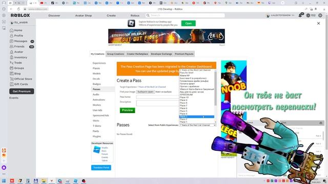Click the dropdown list scroll down arrow

click(x=215, y=122)
